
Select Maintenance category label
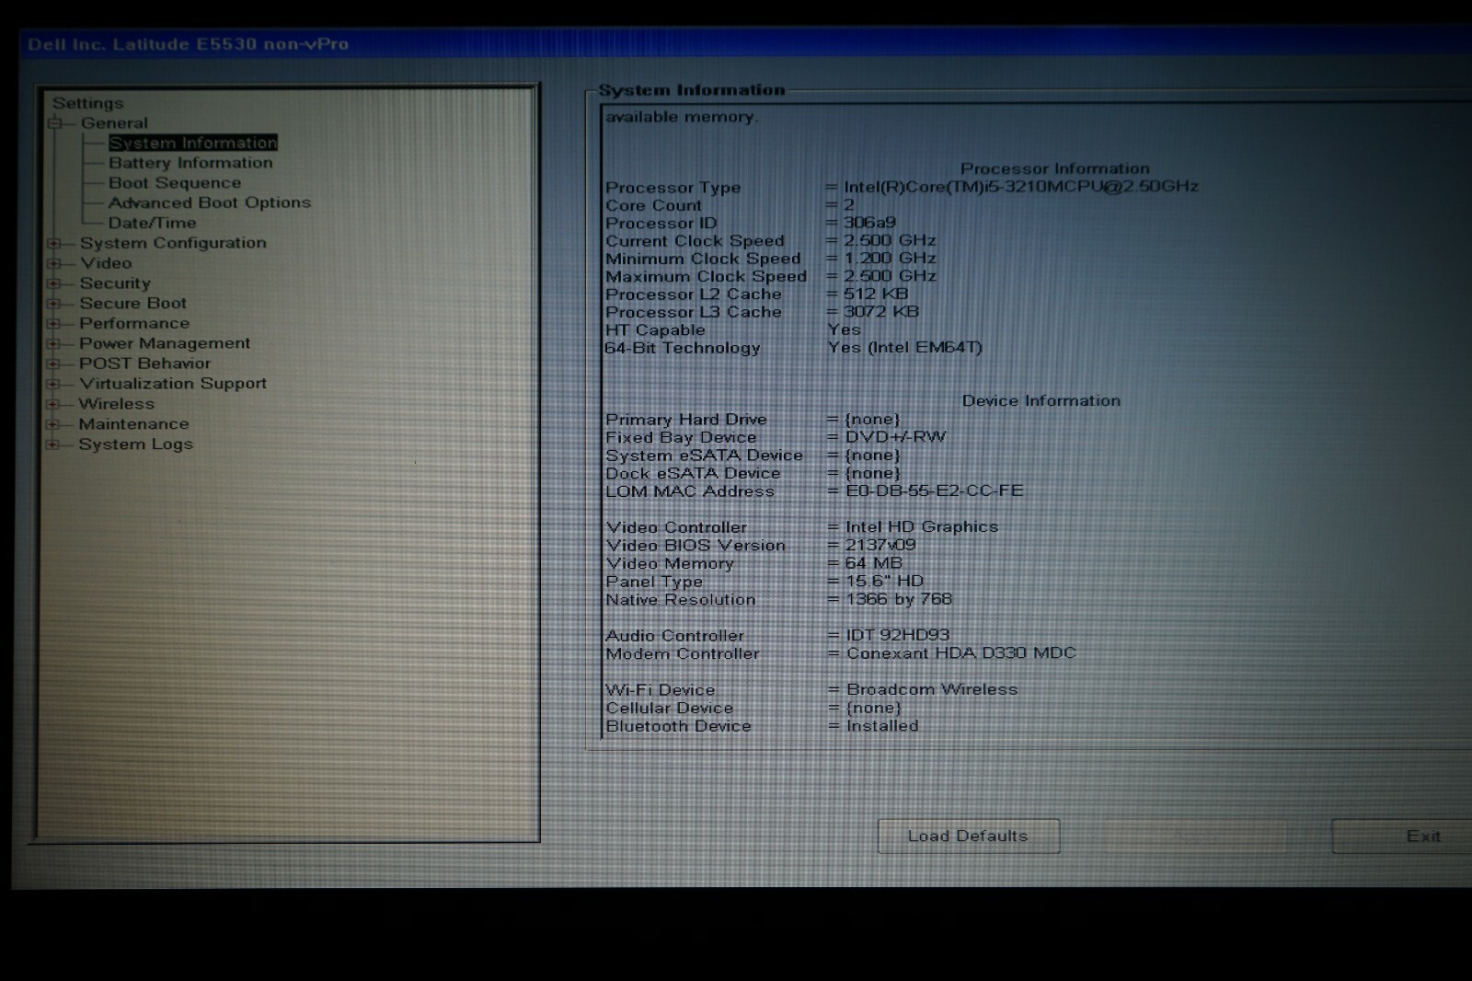tap(133, 424)
